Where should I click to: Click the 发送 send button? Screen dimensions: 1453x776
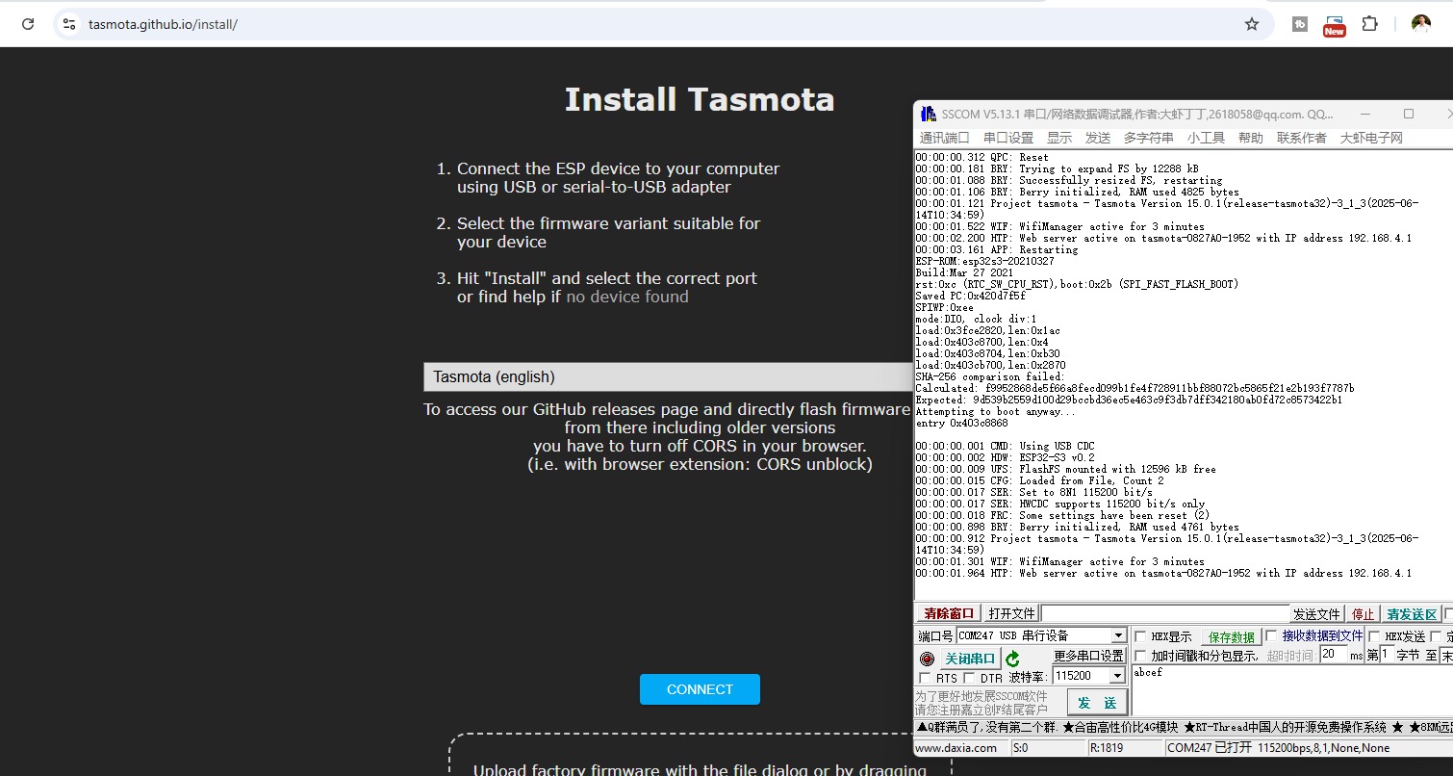click(1096, 703)
